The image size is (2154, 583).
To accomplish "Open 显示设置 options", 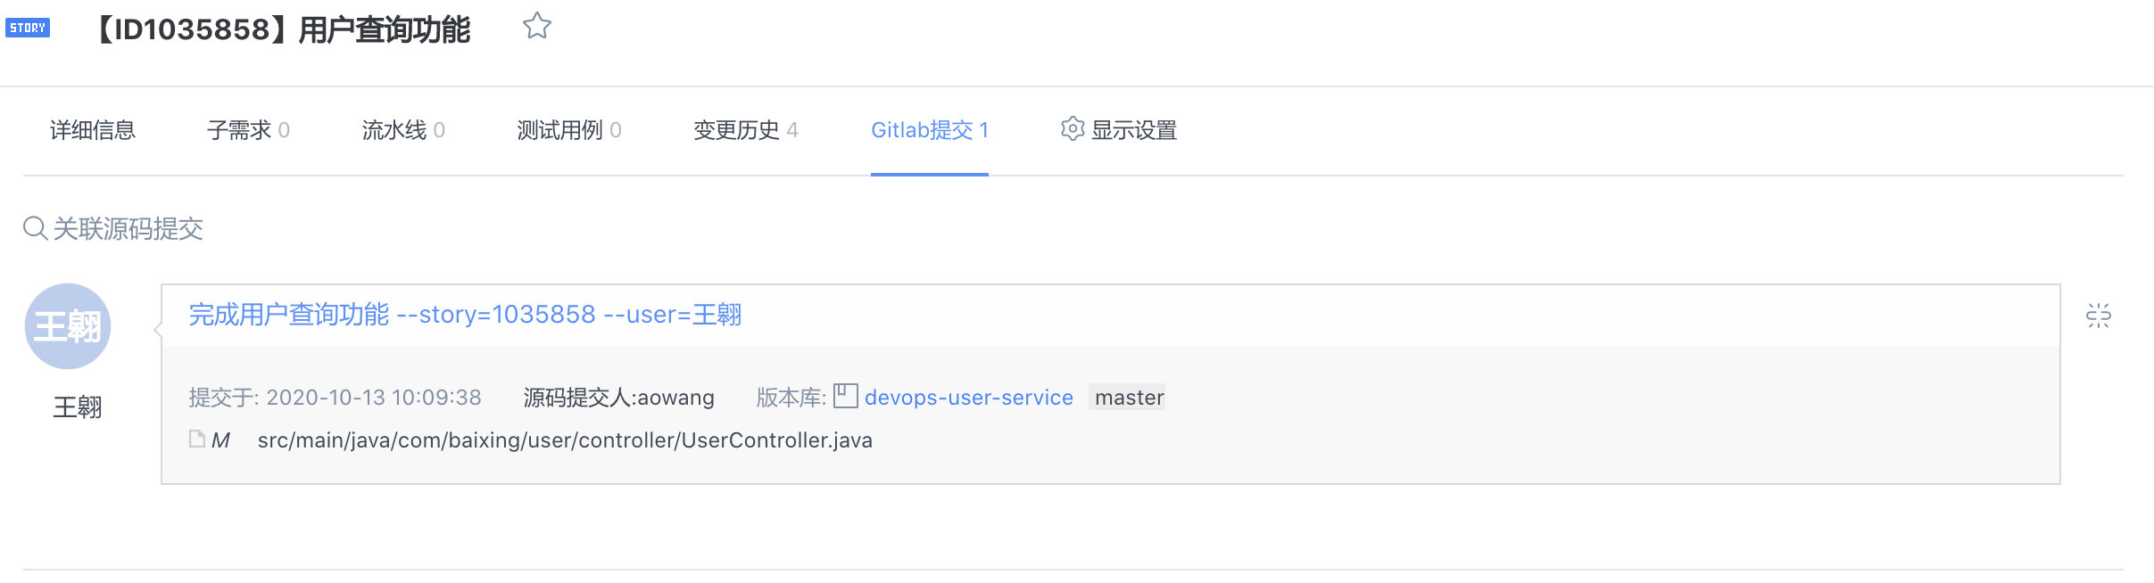I will [x=1134, y=130].
